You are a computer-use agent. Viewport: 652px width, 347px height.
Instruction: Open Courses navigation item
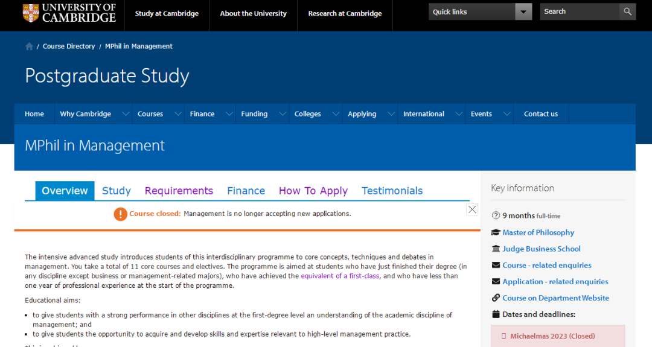[x=150, y=114]
